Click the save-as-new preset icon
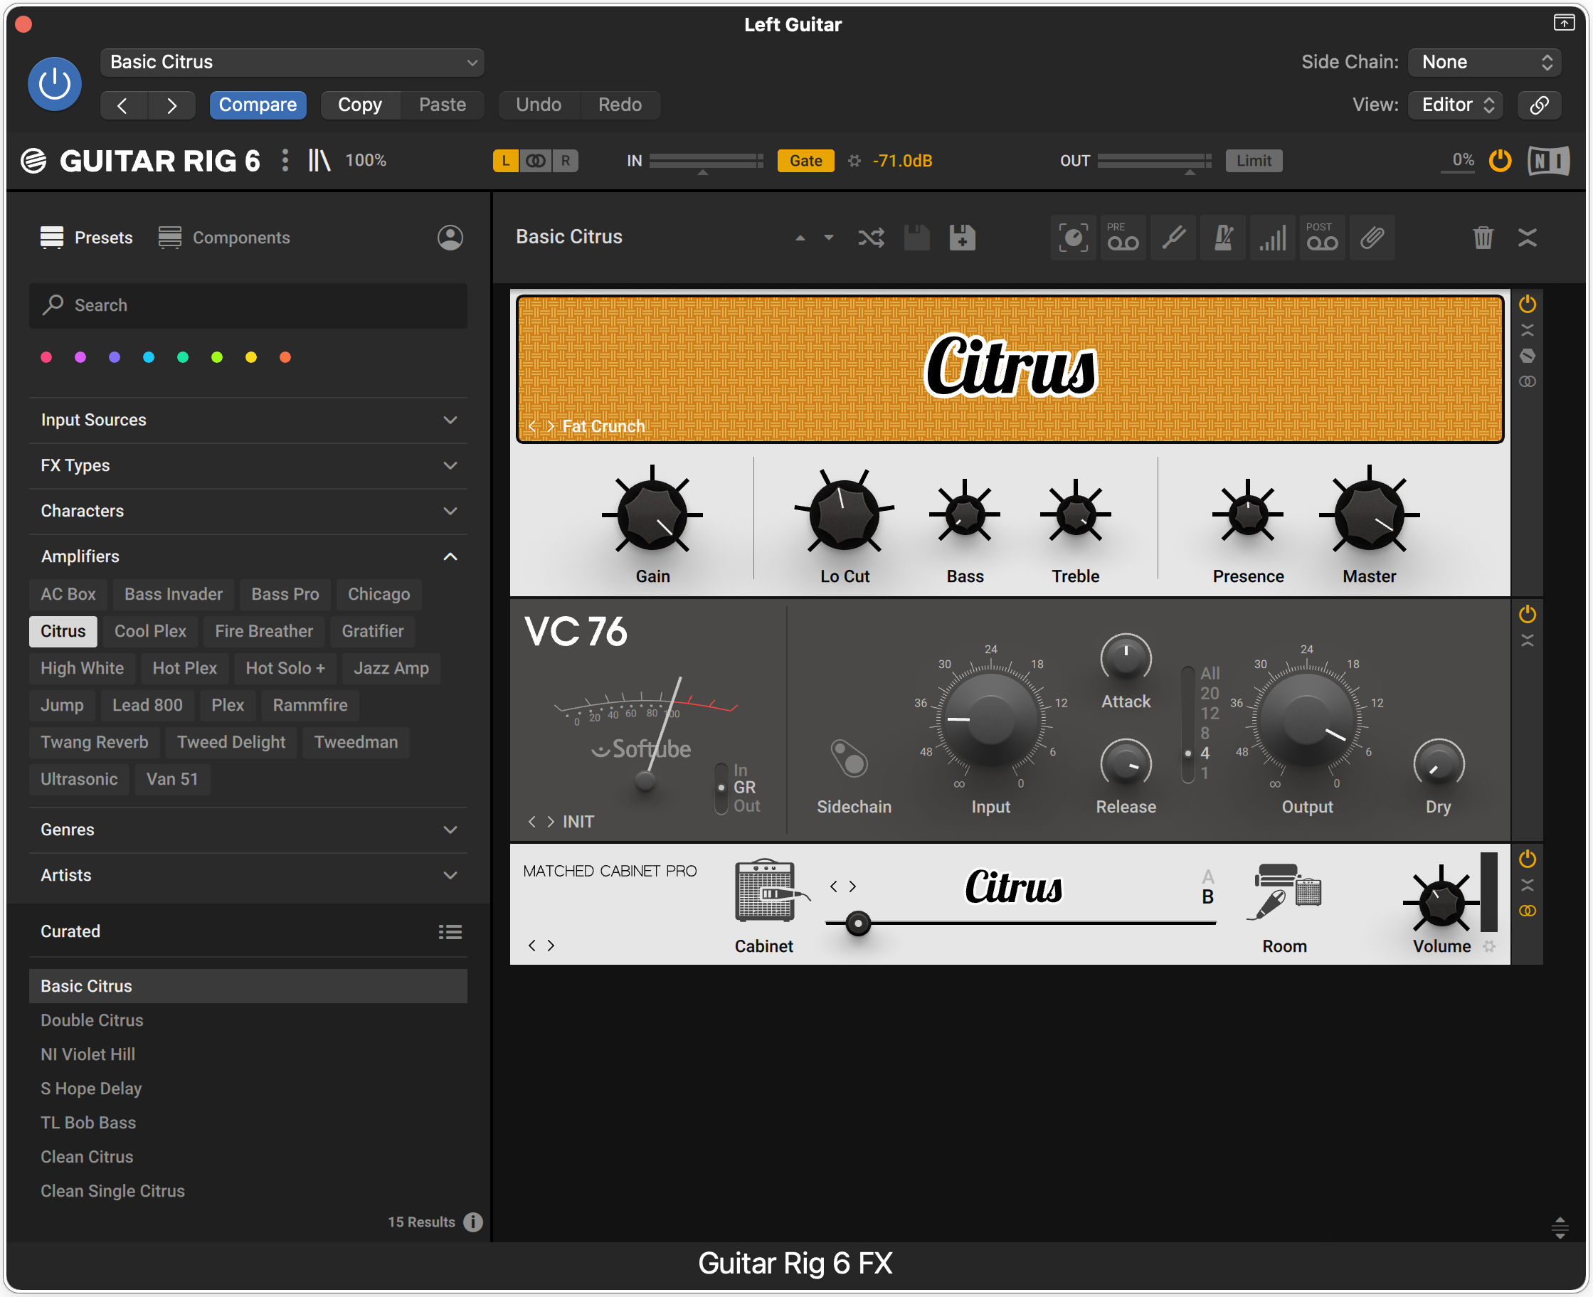1593x1297 pixels. tap(962, 238)
